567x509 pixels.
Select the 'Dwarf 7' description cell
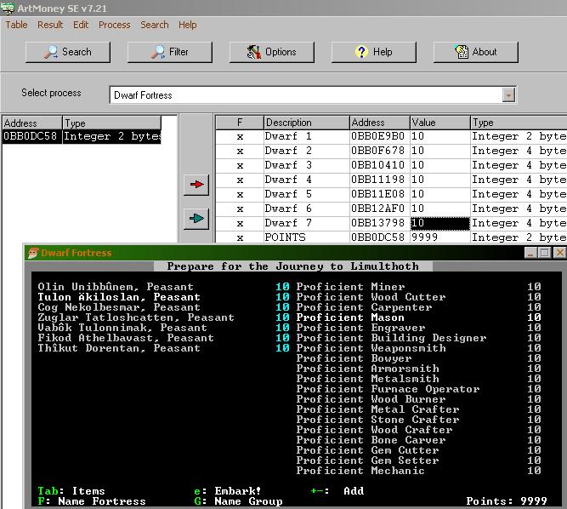pos(306,224)
